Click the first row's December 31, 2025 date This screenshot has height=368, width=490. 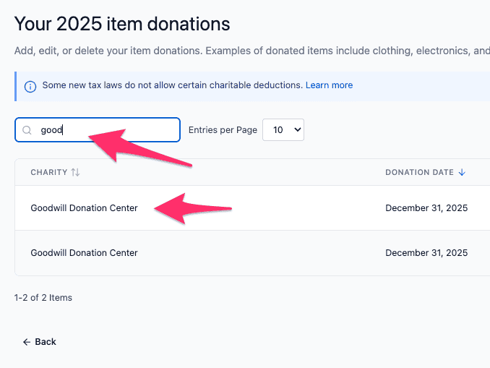click(426, 208)
